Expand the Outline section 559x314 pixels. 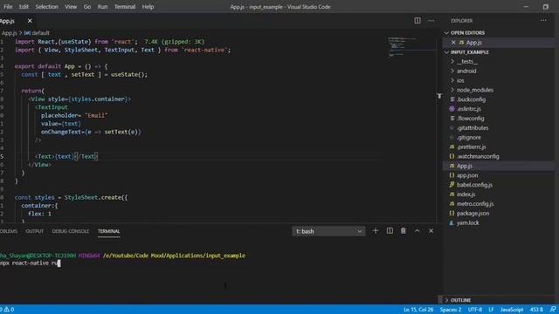coord(460,300)
